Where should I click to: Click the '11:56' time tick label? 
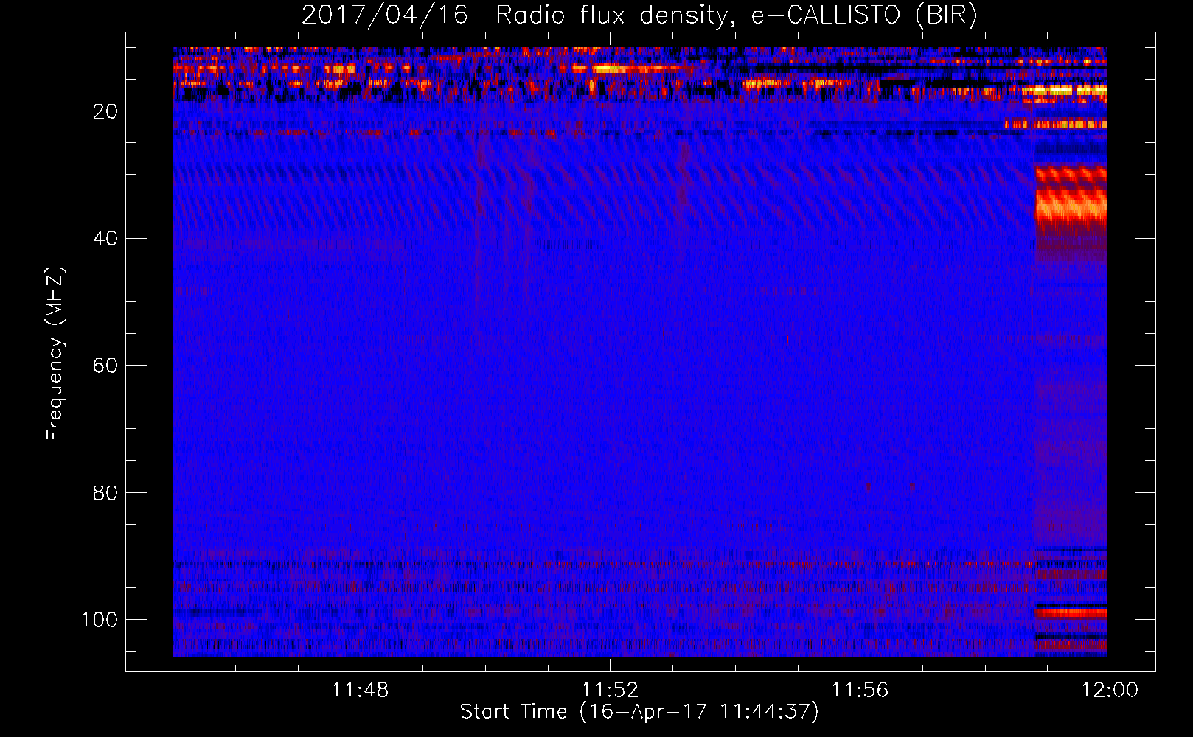(860, 691)
